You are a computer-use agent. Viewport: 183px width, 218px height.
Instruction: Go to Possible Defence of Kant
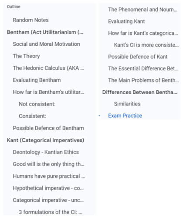[138, 57]
